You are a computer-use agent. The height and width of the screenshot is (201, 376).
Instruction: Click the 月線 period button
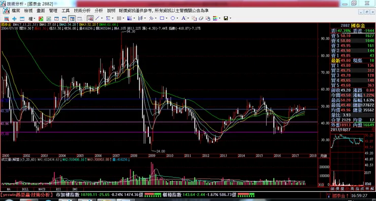(324, 156)
